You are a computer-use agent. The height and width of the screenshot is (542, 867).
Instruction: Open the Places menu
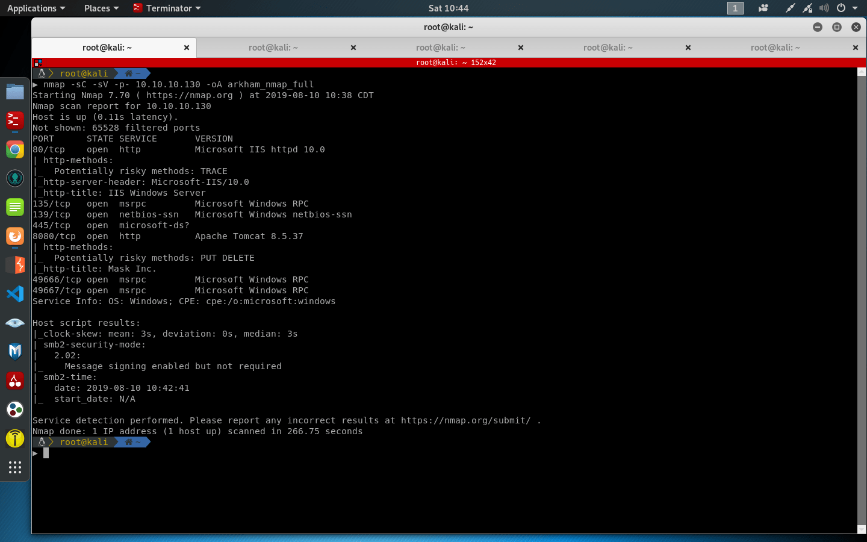pos(101,8)
